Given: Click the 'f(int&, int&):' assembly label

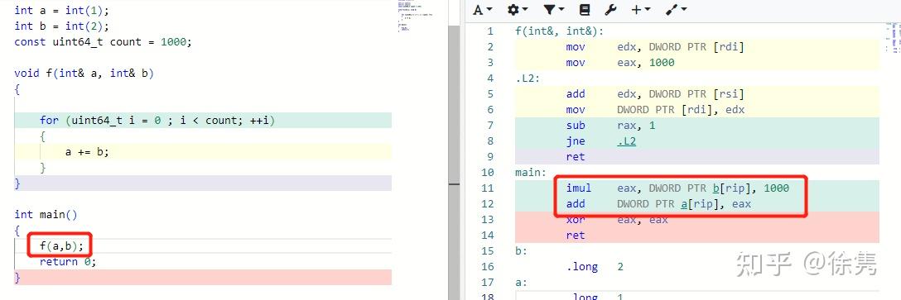Looking at the screenshot, I should point(559,31).
